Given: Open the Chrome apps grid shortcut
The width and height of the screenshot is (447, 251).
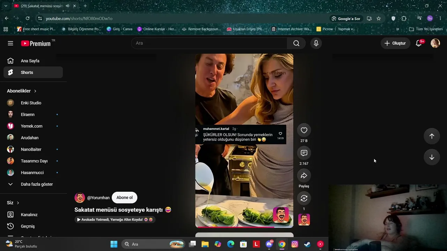Looking at the screenshot, I should (6, 29).
